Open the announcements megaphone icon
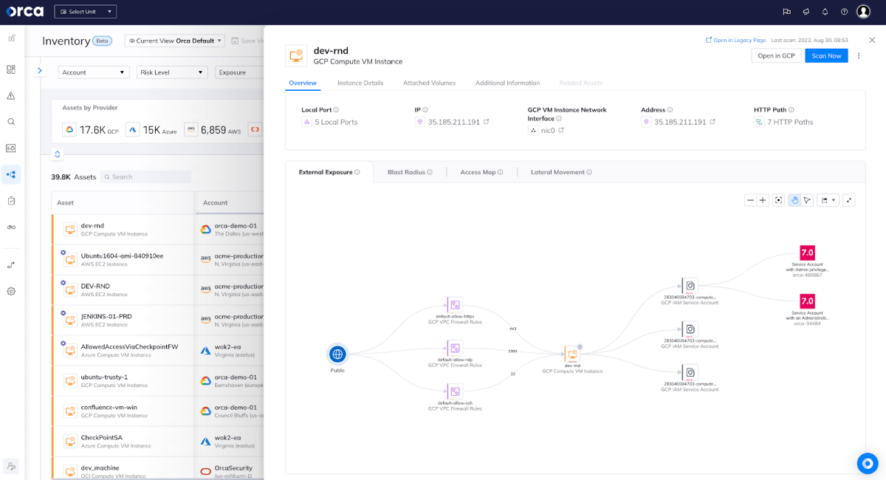Screen dimensions: 886x480 [806, 12]
